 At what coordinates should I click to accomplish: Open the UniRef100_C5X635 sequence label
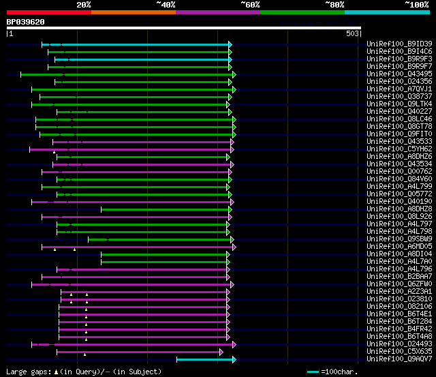[x=399, y=352]
